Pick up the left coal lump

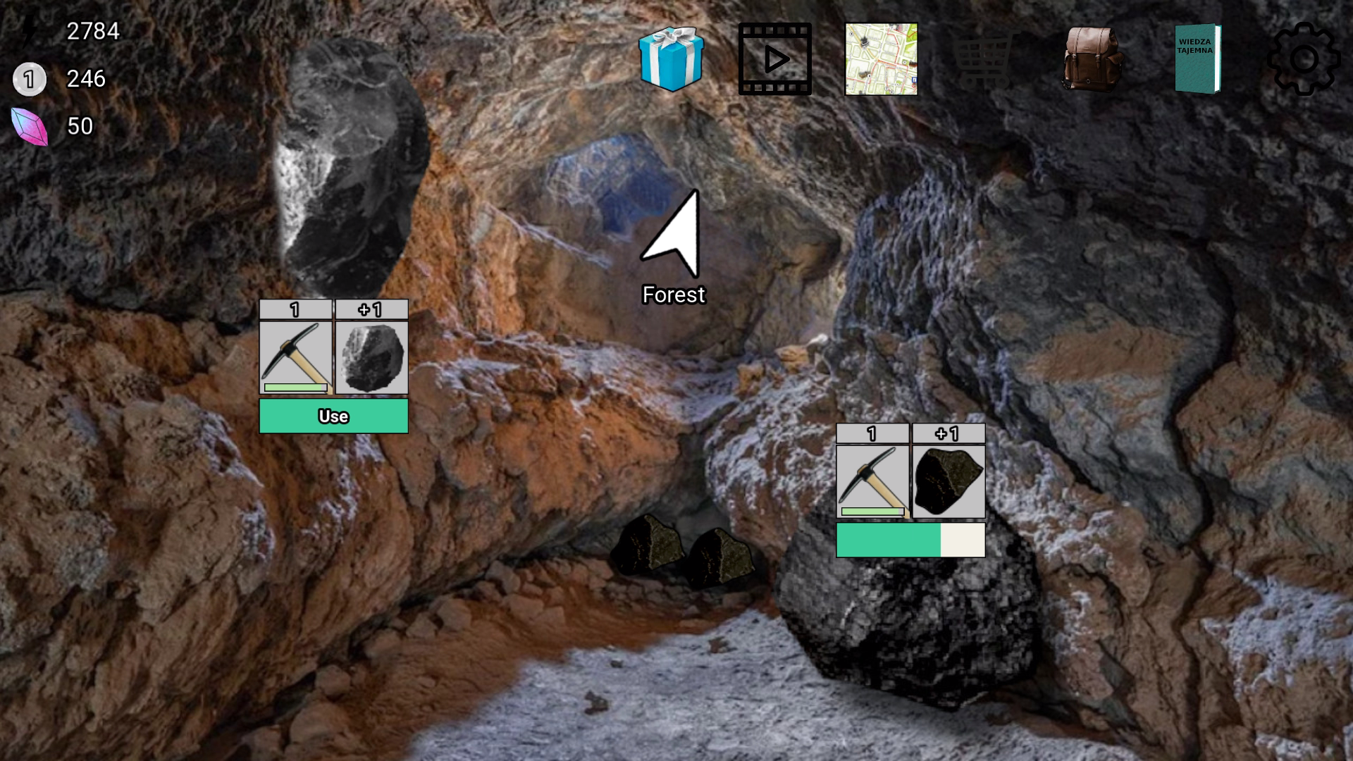647,545
